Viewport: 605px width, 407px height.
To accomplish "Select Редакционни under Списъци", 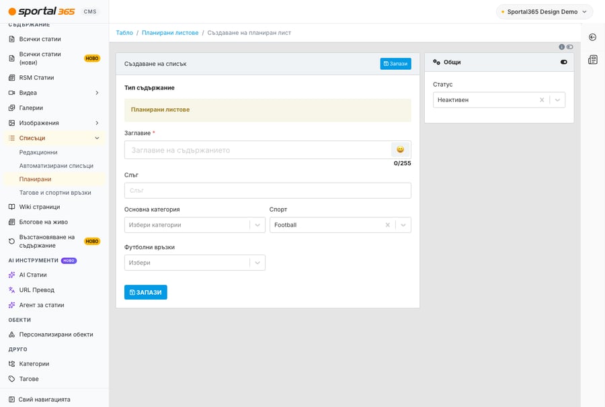I will click(38, 152).
